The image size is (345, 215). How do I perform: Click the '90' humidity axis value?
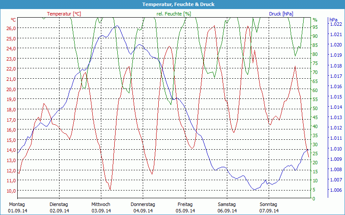pos(315,36)
